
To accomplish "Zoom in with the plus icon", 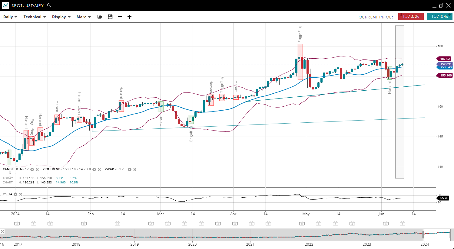I will coord(129,17).
